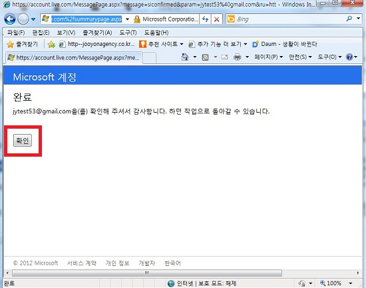Click the 개인 정보 footer link
The width and height of the screenshot is (366, 288).
(x=117, y=263)
